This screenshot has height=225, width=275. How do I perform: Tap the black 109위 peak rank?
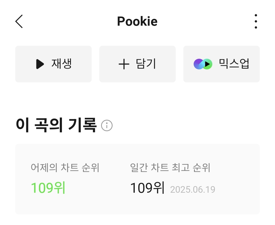tap(147, 188)
